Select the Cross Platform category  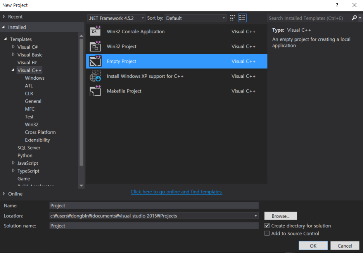(40, 132)
